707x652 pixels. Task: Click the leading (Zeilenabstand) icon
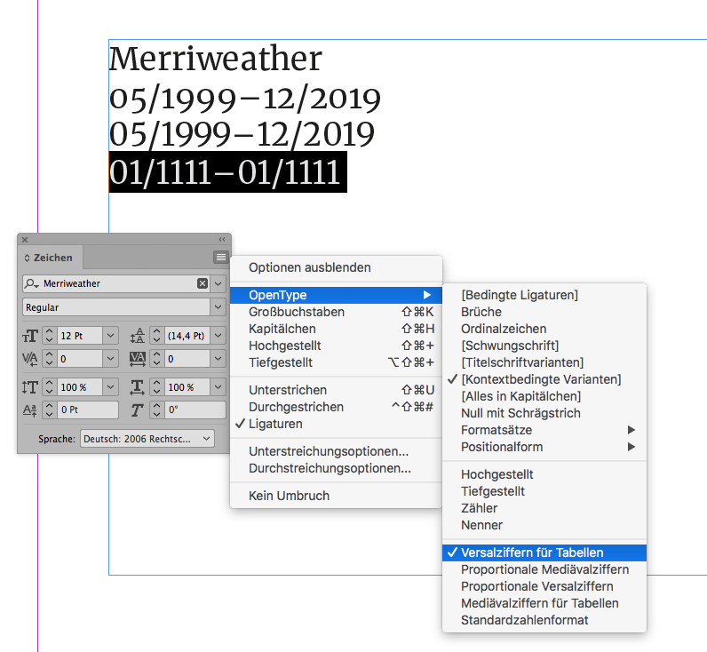click(137, 336)
